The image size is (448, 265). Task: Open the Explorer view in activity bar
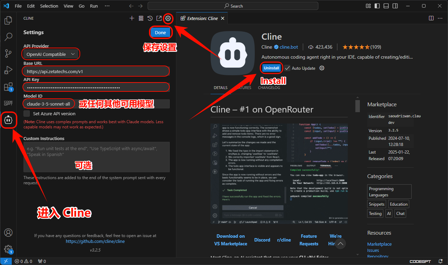8,20
